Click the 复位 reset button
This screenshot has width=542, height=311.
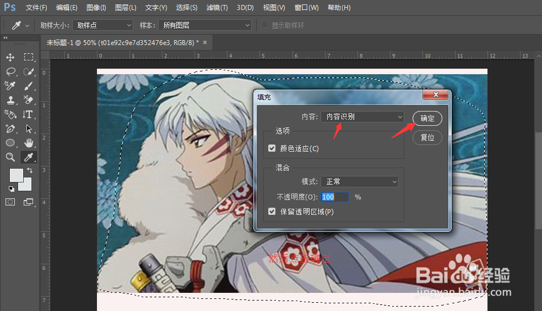(x=427, y=137)
